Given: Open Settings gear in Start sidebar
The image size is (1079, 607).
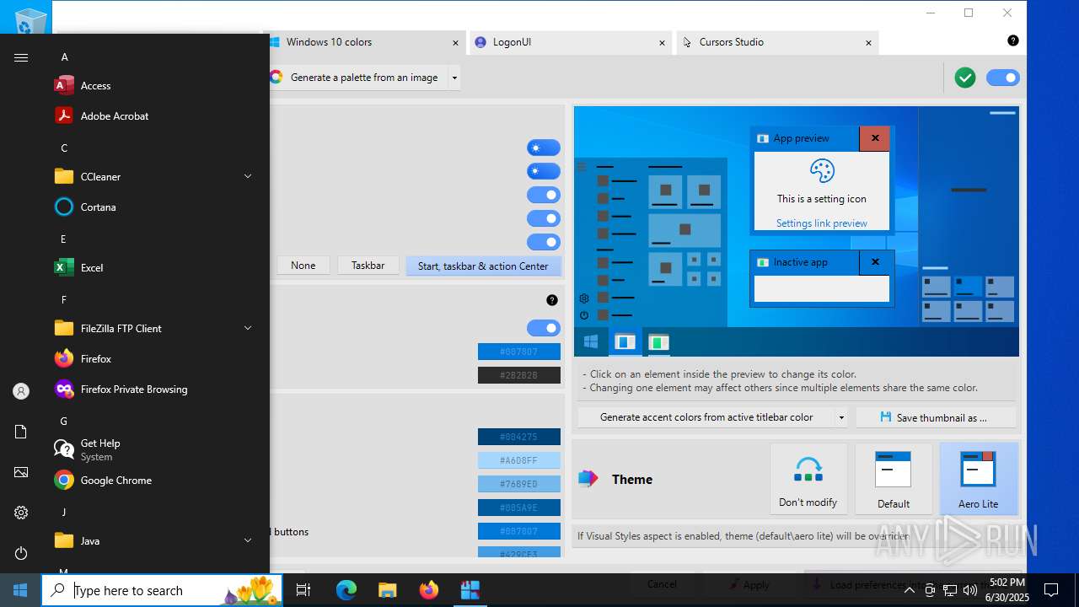Looking at the screenshot, I should 21,513.
